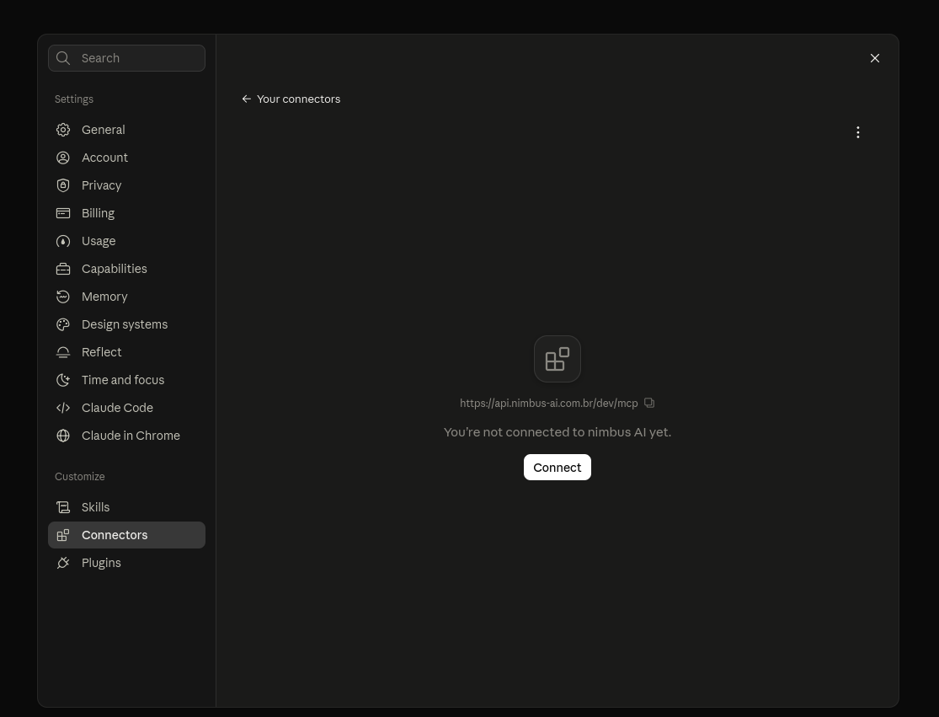Click the Privacy shield icon
Screen dimensions: 939x717
(63, 185)
